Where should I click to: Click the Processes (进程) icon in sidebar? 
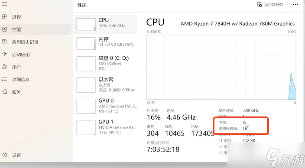click(x=4, y=17)
